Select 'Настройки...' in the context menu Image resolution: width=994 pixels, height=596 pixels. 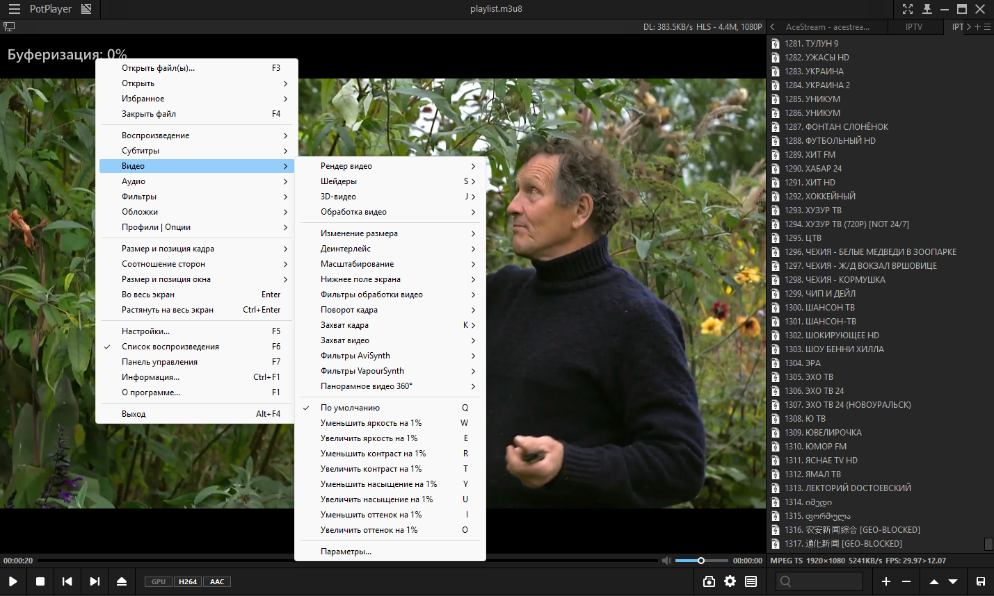pyautogui.click(x=146, y=331)
